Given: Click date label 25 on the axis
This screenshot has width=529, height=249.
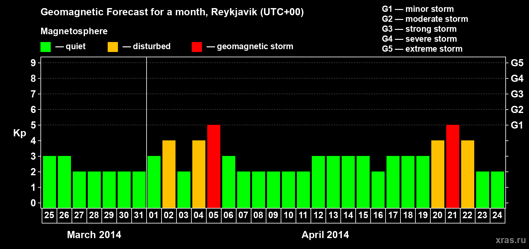Looking at the screenshot, I should (49, 215).
